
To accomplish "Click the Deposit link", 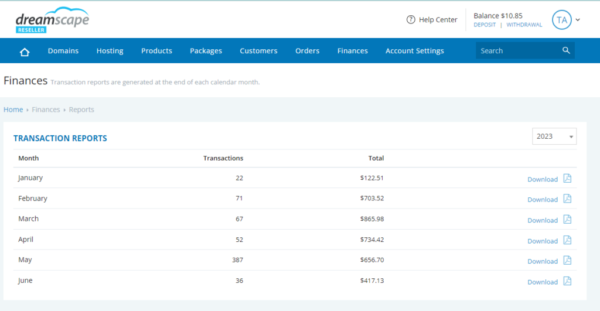I will [x=485, y=25].
